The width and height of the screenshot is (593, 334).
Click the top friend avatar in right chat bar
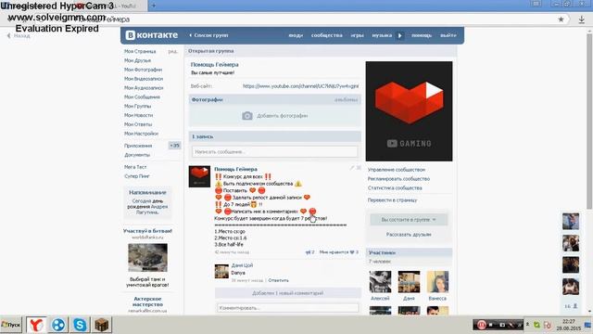coord(571,222)
